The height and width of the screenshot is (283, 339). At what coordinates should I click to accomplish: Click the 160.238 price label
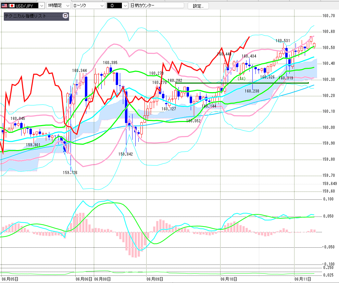252,91
